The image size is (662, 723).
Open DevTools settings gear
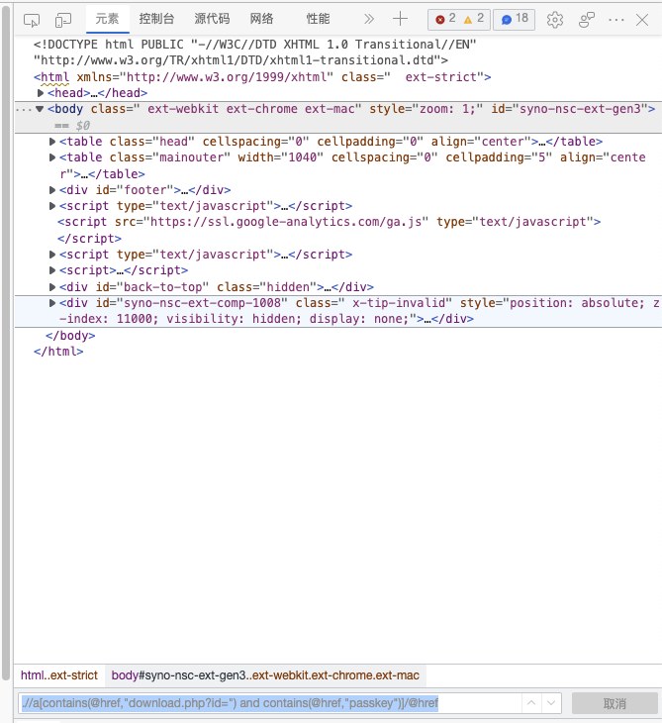click(555, 19)
